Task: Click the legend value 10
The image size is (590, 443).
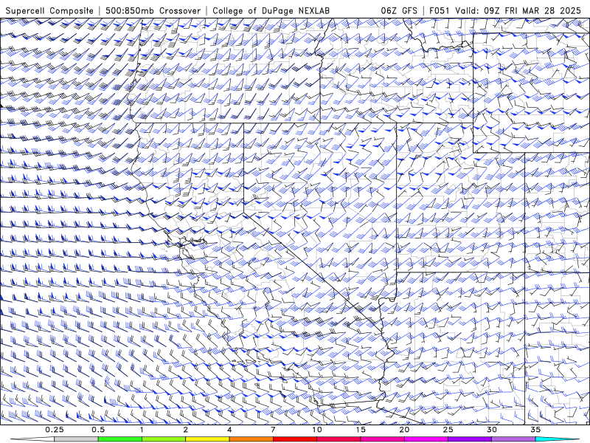Action: [317, 430]
